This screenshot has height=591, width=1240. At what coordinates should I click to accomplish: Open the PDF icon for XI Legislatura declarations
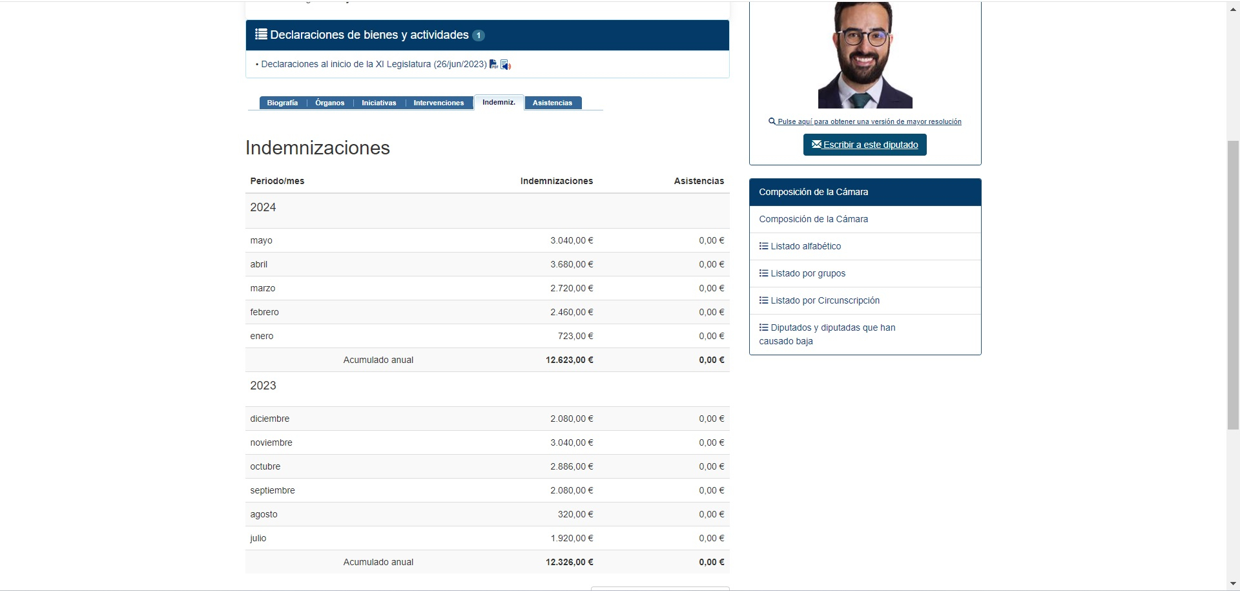(x=493, y=64)
